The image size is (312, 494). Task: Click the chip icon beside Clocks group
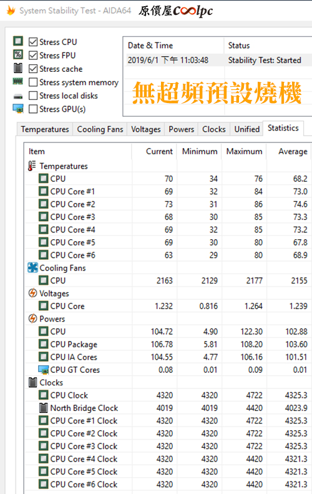32,382
